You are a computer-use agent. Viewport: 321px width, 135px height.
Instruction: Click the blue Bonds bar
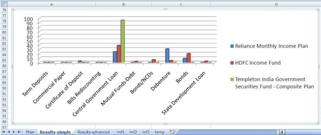[x=185, y=60]
